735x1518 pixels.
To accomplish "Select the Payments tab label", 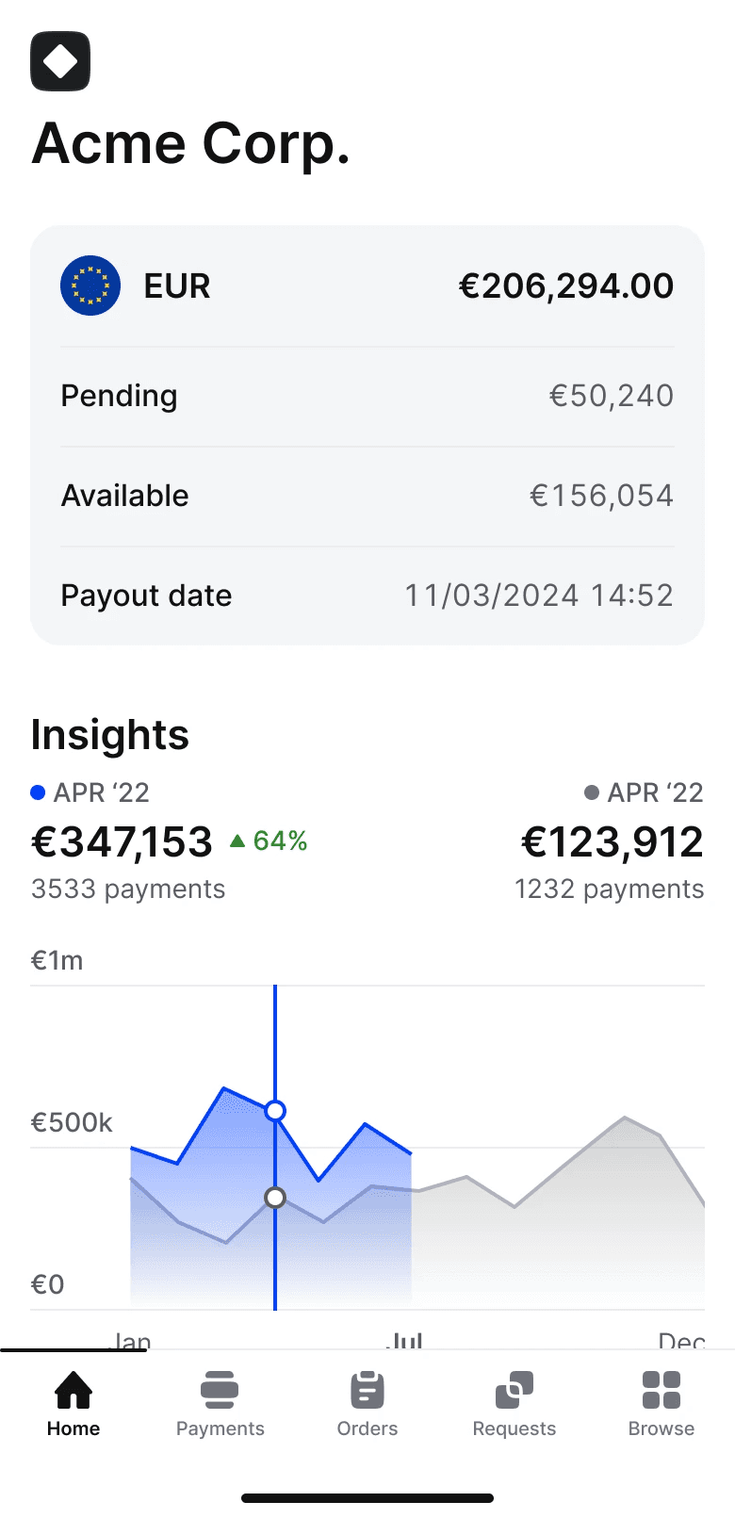I will pyautogui.click(x=220, y=1428).
